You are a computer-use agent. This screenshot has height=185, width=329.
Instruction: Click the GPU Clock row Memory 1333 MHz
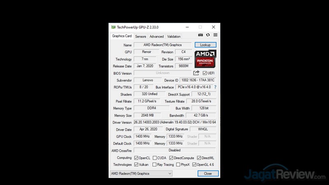click(x=176, y=136)
